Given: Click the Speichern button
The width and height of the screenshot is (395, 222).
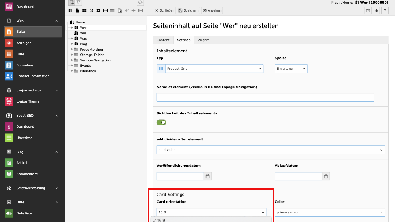Looking at the screenshot, I should point(188,10).
